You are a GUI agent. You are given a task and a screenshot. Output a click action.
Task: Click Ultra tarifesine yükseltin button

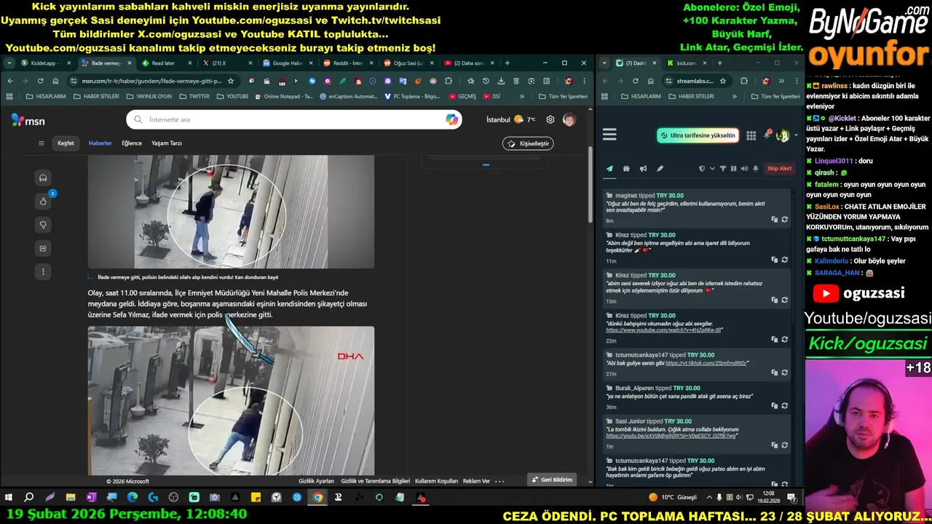click(x=698, y=135)
